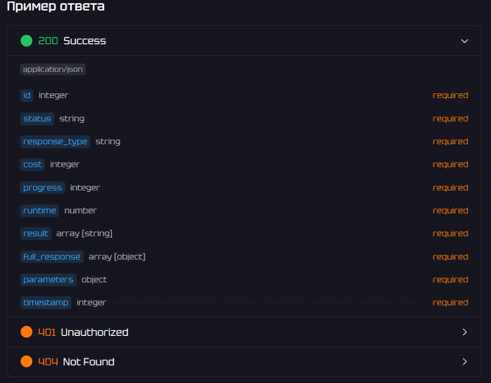This screenshot has height=383, width=491.
Task: Click the timestamp field tag
Action: [46, 303]
